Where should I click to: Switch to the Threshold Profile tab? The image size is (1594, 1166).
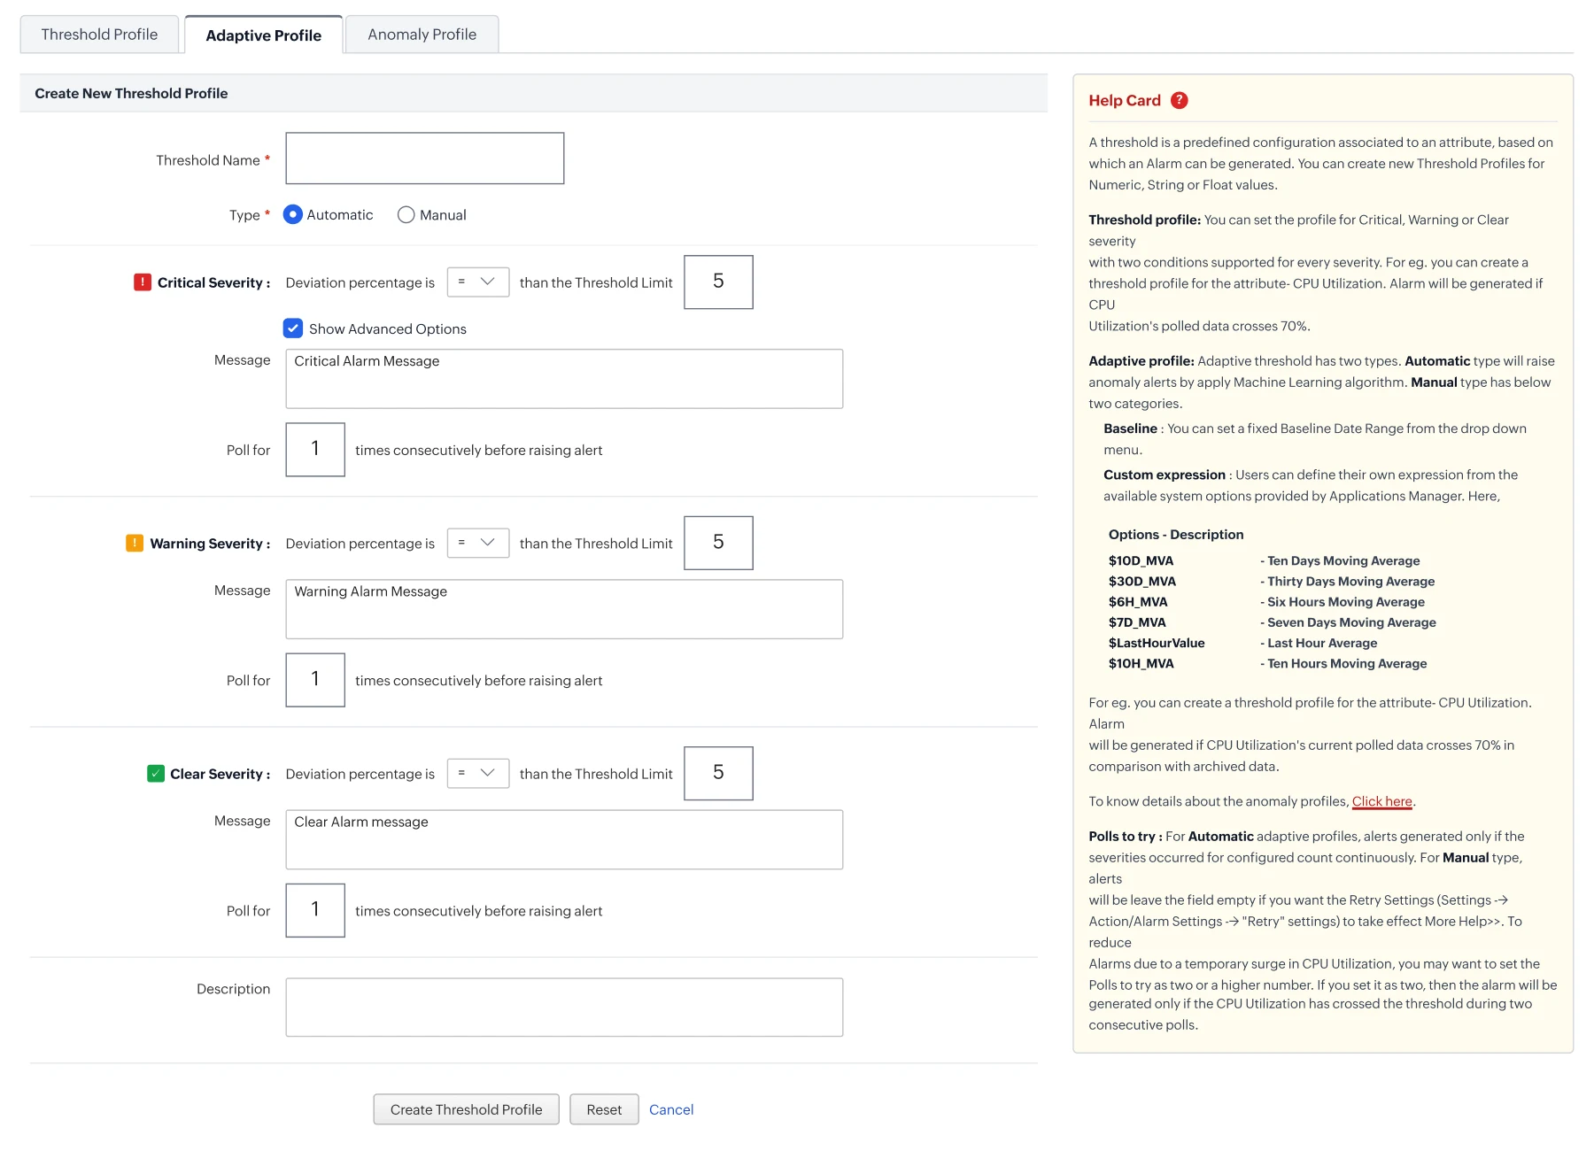[99, 35]
